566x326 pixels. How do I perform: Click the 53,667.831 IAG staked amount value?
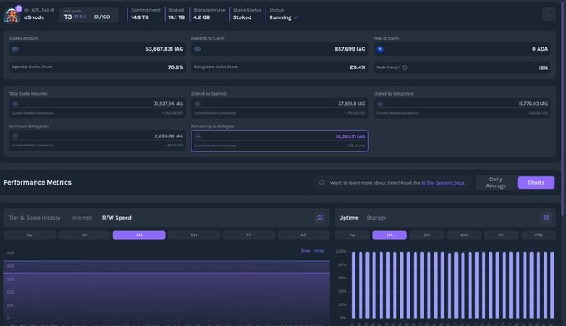coord(164,49)
